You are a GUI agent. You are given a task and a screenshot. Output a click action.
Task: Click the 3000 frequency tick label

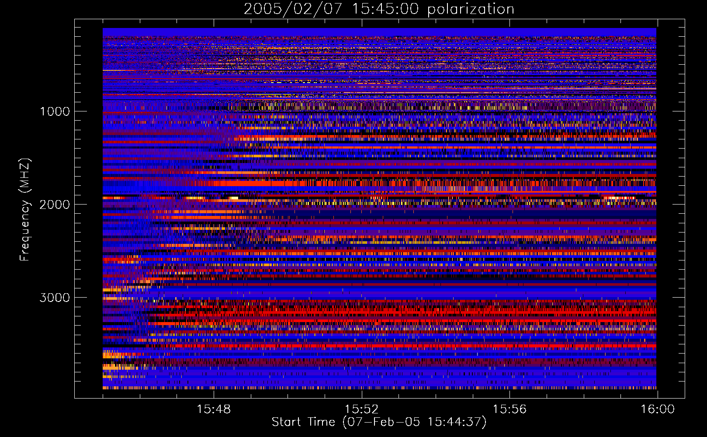(55, 298)
